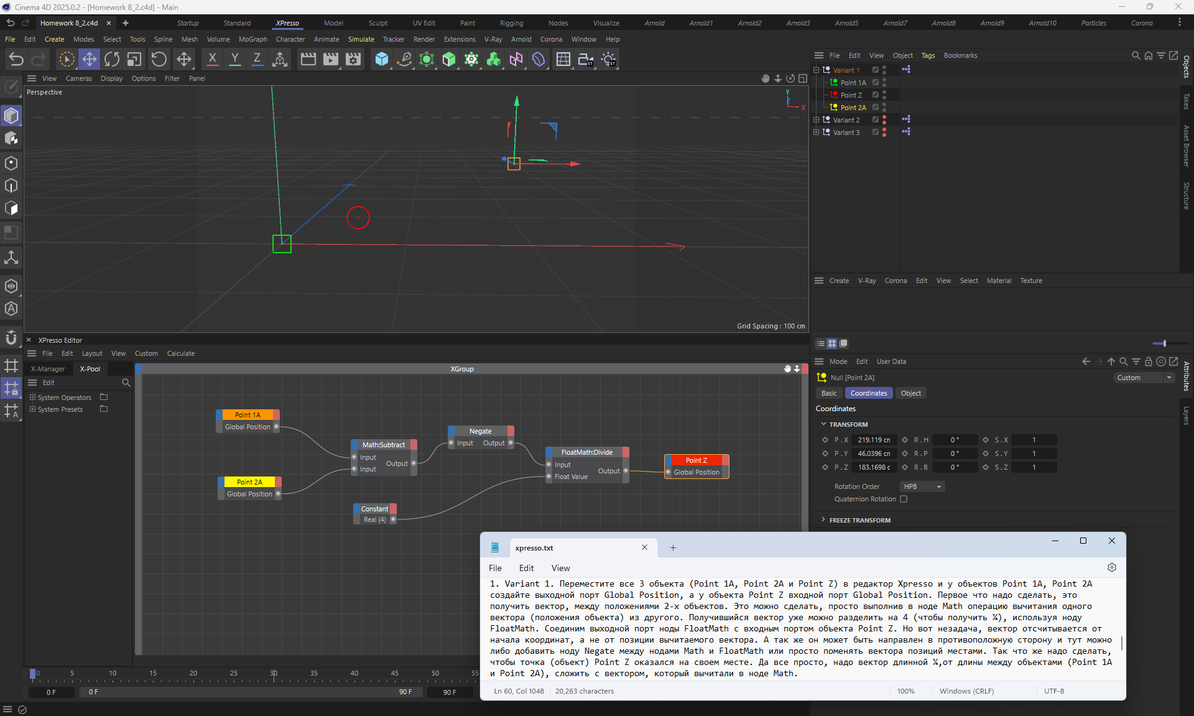This screenshot has width=1194, height=716.
Task: Select the Scale tool
Action: [x=134, y=59]
